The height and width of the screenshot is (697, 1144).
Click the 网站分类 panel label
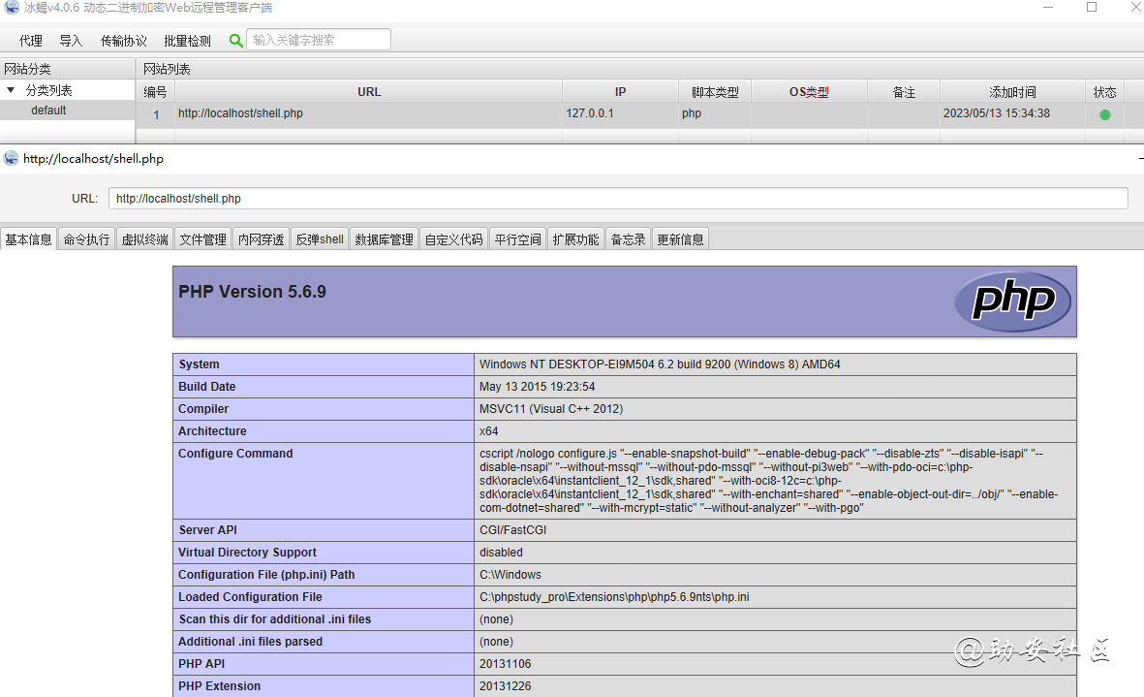[27, 70]
